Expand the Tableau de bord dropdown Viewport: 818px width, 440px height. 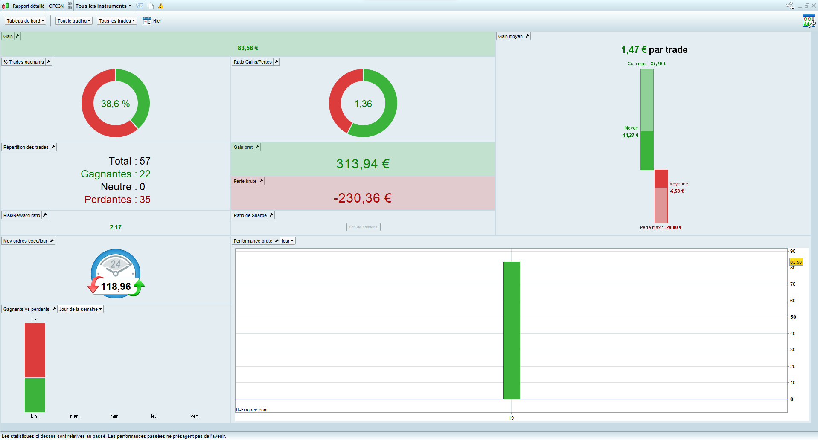coord(25,21)
